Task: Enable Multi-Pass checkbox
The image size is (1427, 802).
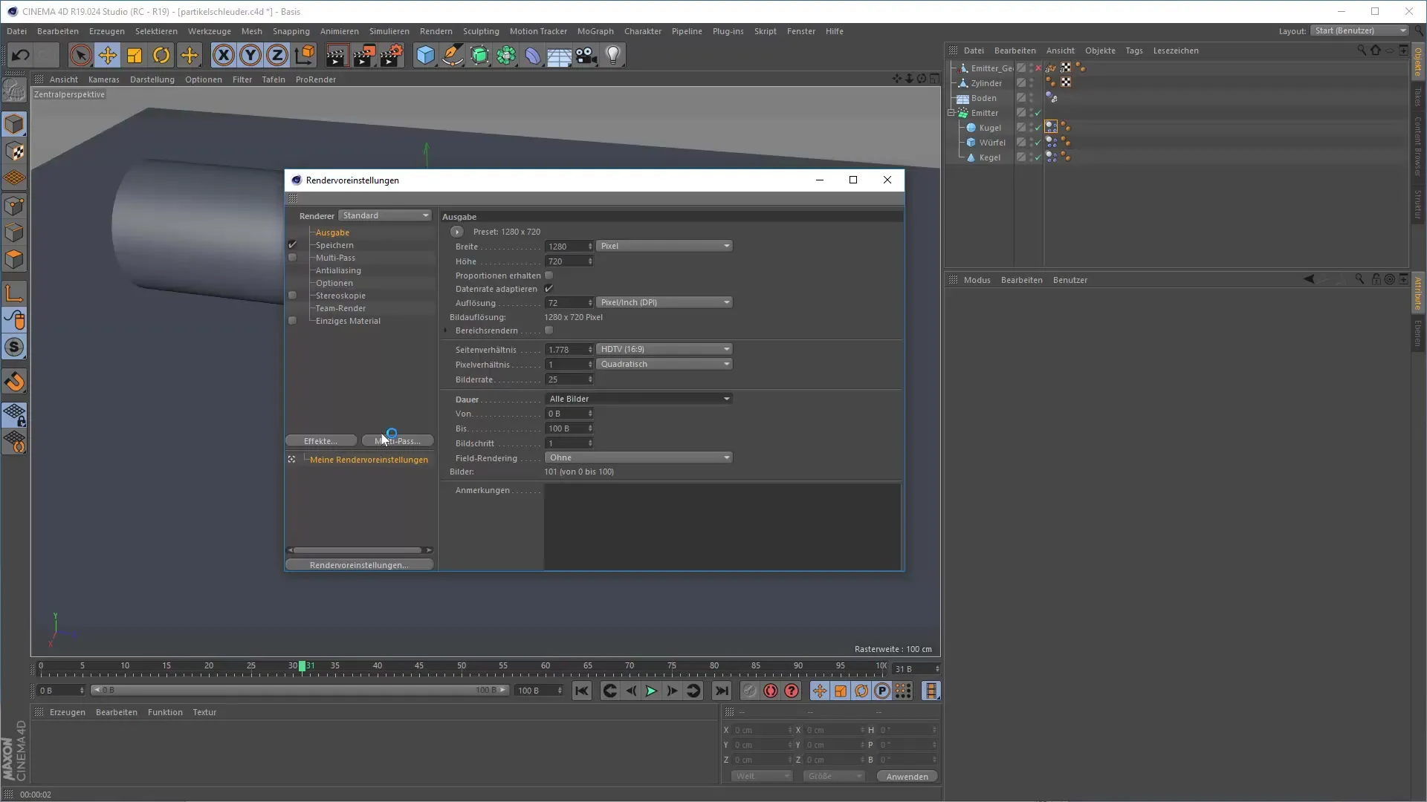Action: 292,258
